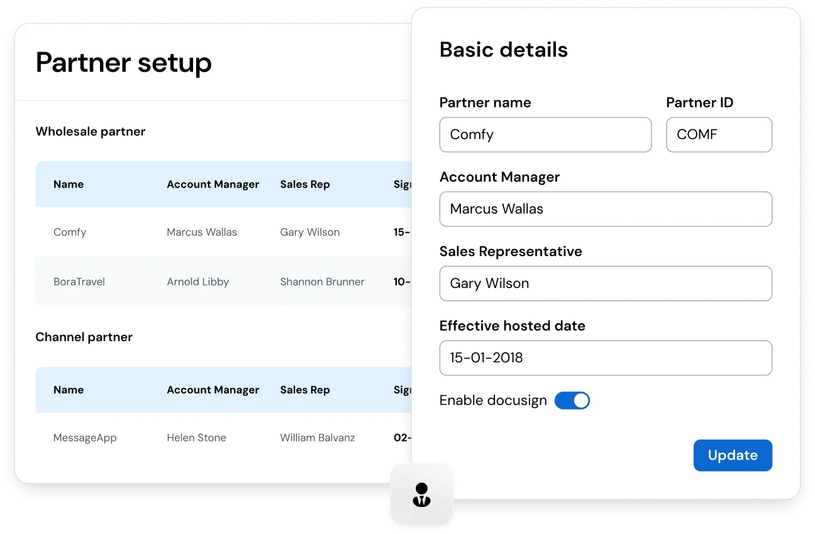The height and width of the screenshot is (534, 815).
Task: Click the Partner name input field
Action: pyautogui.click(x=545, y=135)
